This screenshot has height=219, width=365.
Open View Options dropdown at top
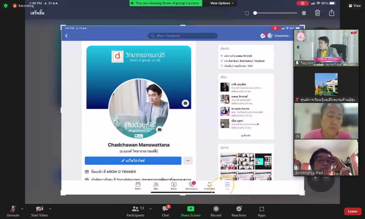(x=222, y=3)
